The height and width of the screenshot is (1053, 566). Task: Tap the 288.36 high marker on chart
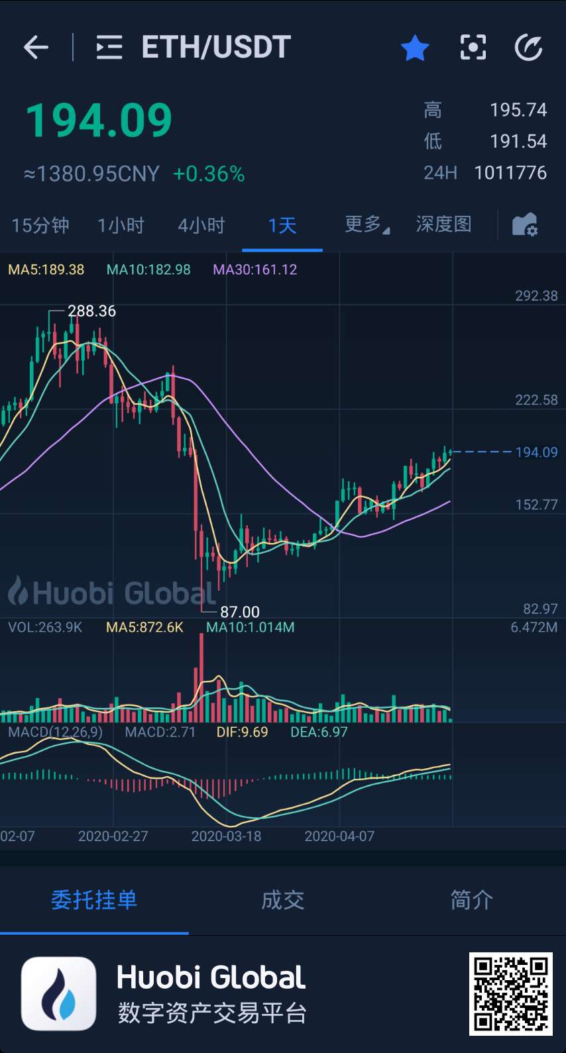pos(91,311)
